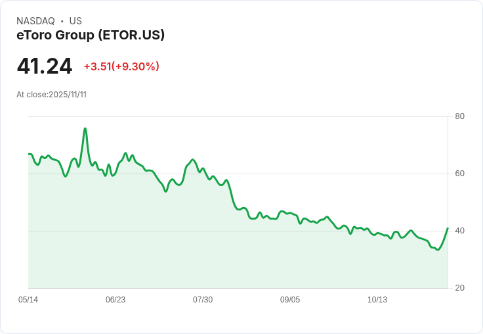Click the 07/30 date axis label
This screenshot has width=483, height=334.
pyautogui.click(x=203, y=300)
